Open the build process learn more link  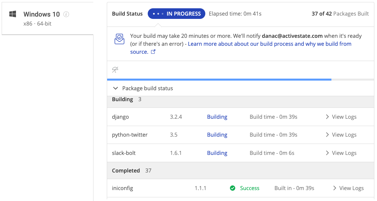[241, 48]
